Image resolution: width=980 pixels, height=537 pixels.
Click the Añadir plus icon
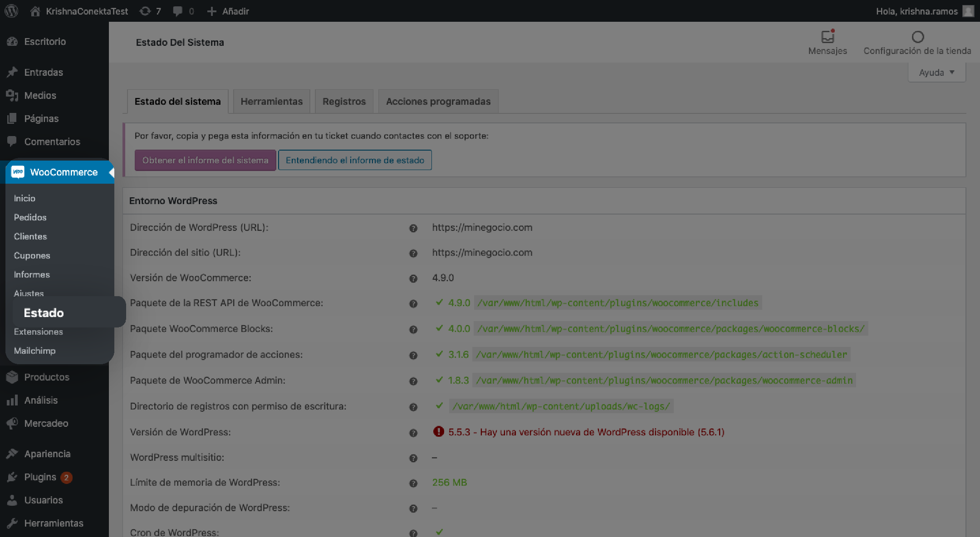[211, 11]
